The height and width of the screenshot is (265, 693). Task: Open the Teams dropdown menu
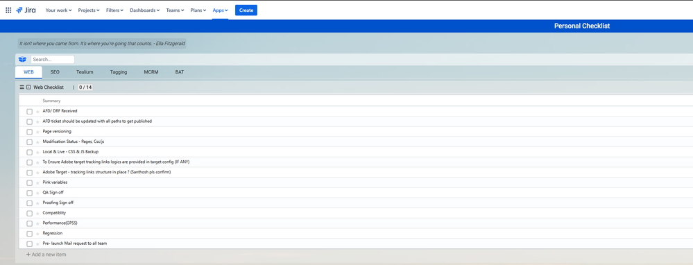pyautogui.click(x=175, y=10)
